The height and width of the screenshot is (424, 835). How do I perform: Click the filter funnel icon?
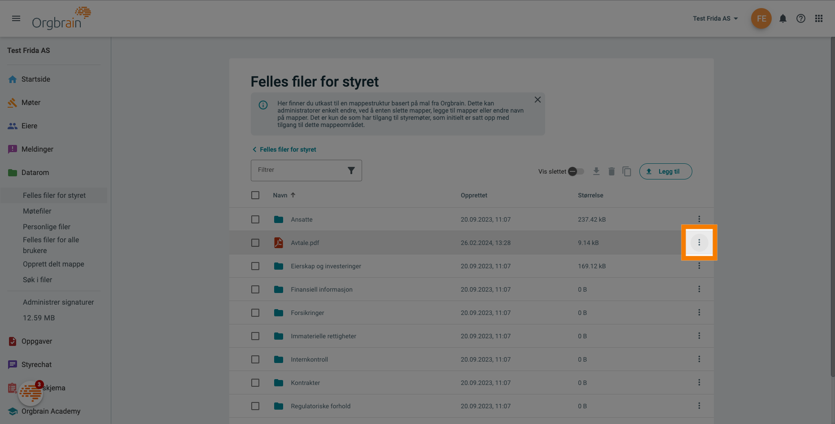coord(351,170)
